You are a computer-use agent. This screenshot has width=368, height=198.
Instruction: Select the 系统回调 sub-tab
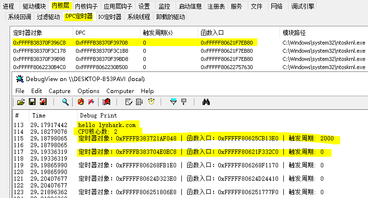19,17
